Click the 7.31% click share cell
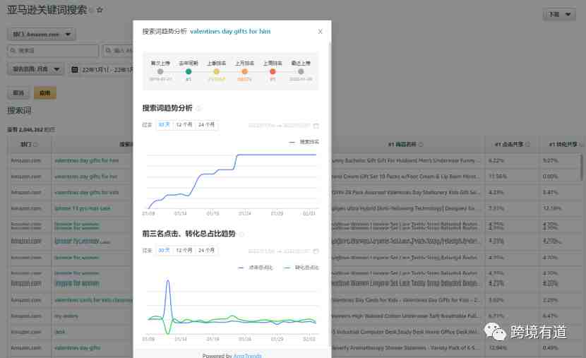586x358 pixels. [496, 208]
